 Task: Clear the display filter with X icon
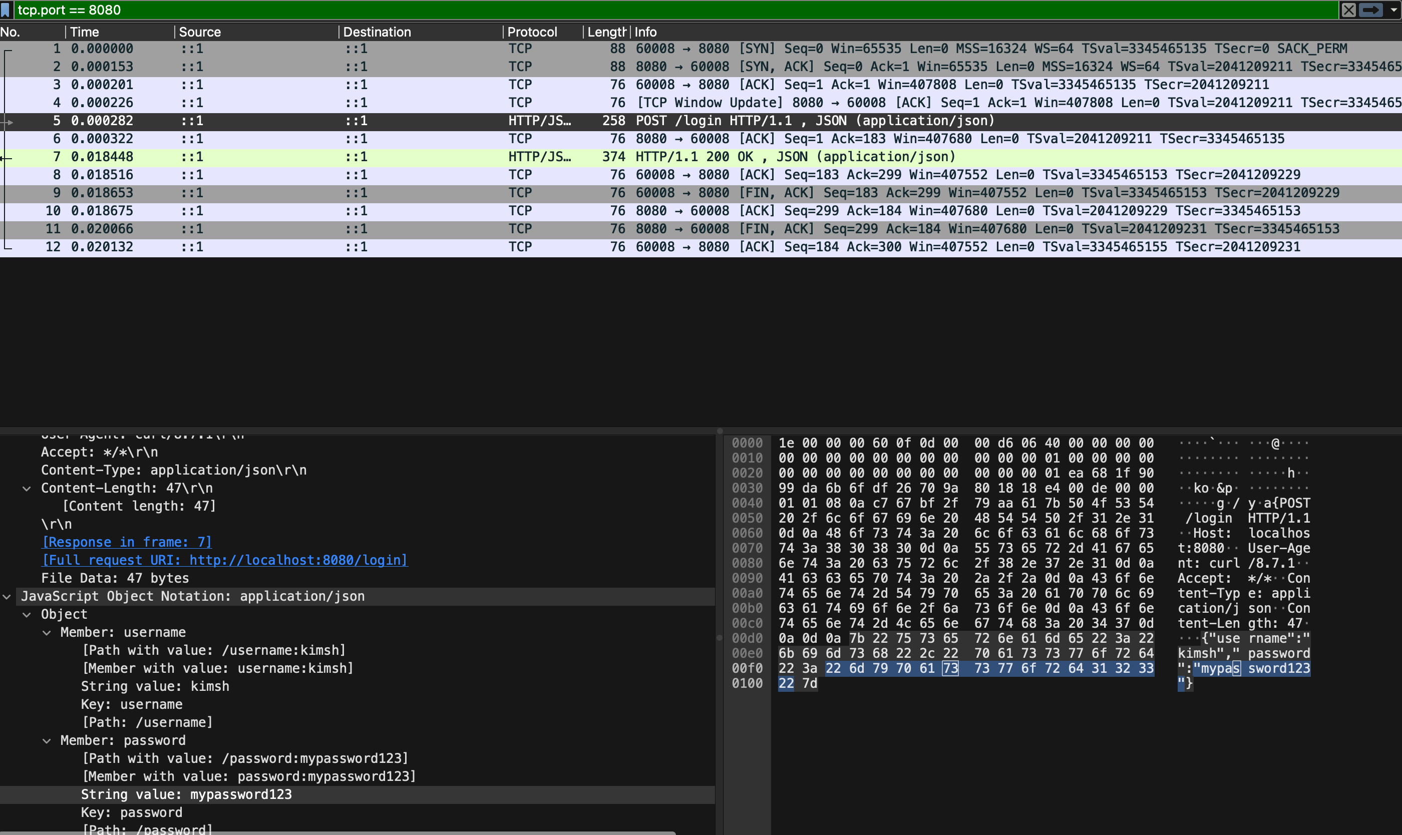click(1348, 10)
